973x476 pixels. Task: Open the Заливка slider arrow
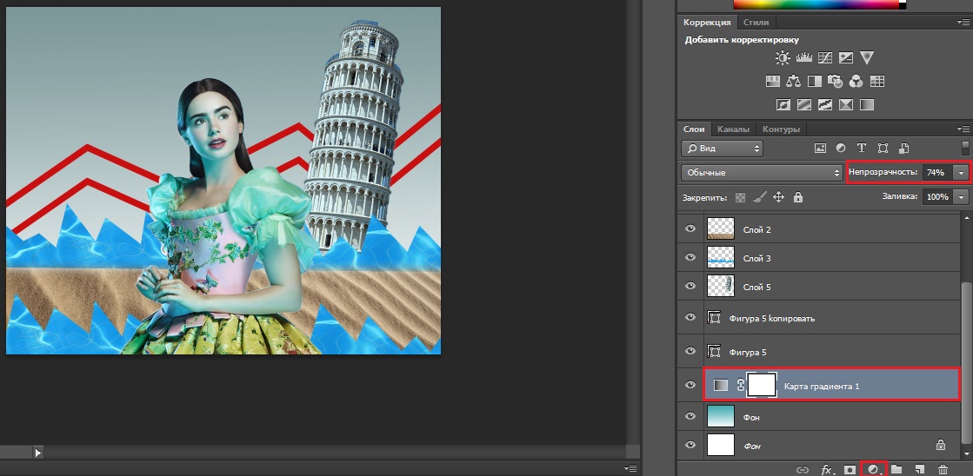point(961,196)
